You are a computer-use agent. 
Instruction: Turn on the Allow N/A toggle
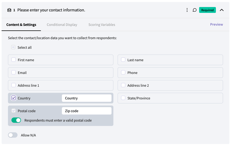point(13,135)
